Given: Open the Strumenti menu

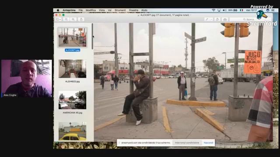Looking at the screenshot, I should click(120, 10).
